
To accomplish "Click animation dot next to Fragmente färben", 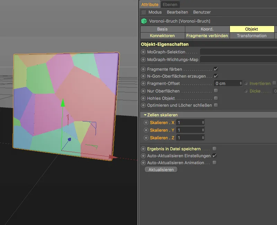I will tap(143, 69).
